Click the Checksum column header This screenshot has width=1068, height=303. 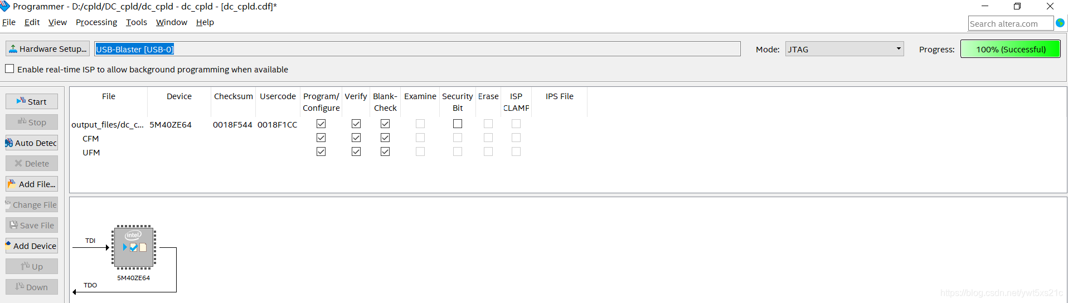[234, 96]
